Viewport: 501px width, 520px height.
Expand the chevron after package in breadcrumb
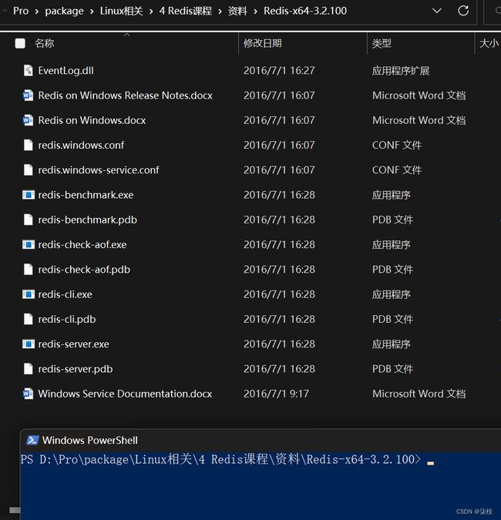pos(92,12)
